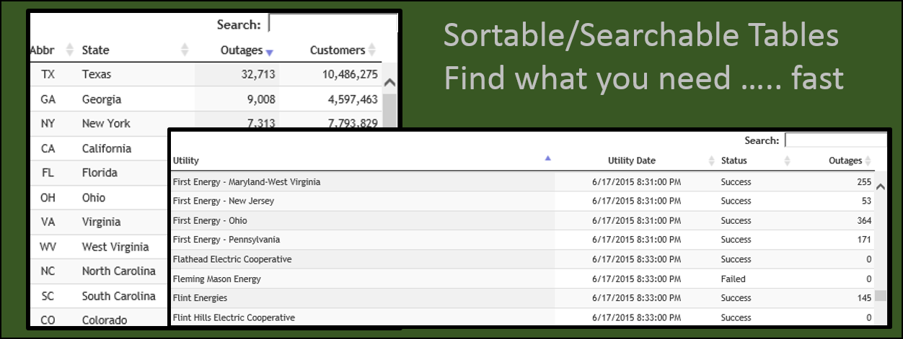Click the State column sort arrows
The image size is (903, 339).
click(185, 50)
